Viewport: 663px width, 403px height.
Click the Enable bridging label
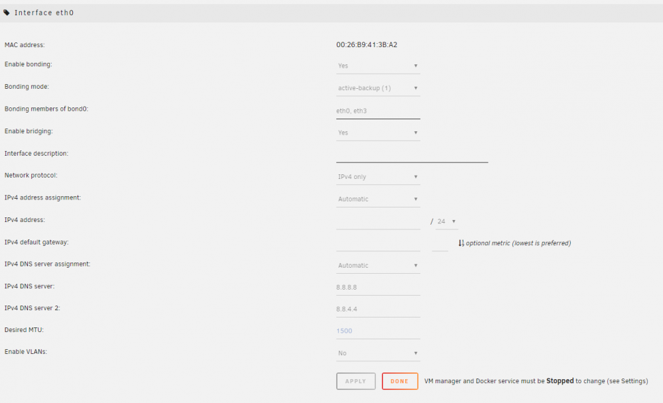click(29, 131)
